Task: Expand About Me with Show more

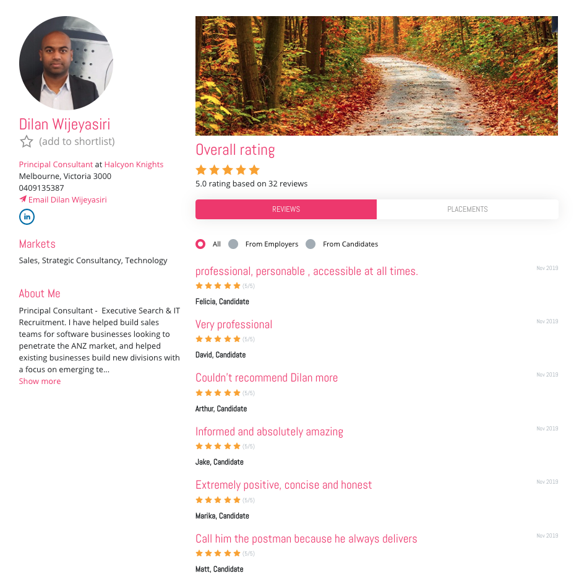Action: coord(40,381)
